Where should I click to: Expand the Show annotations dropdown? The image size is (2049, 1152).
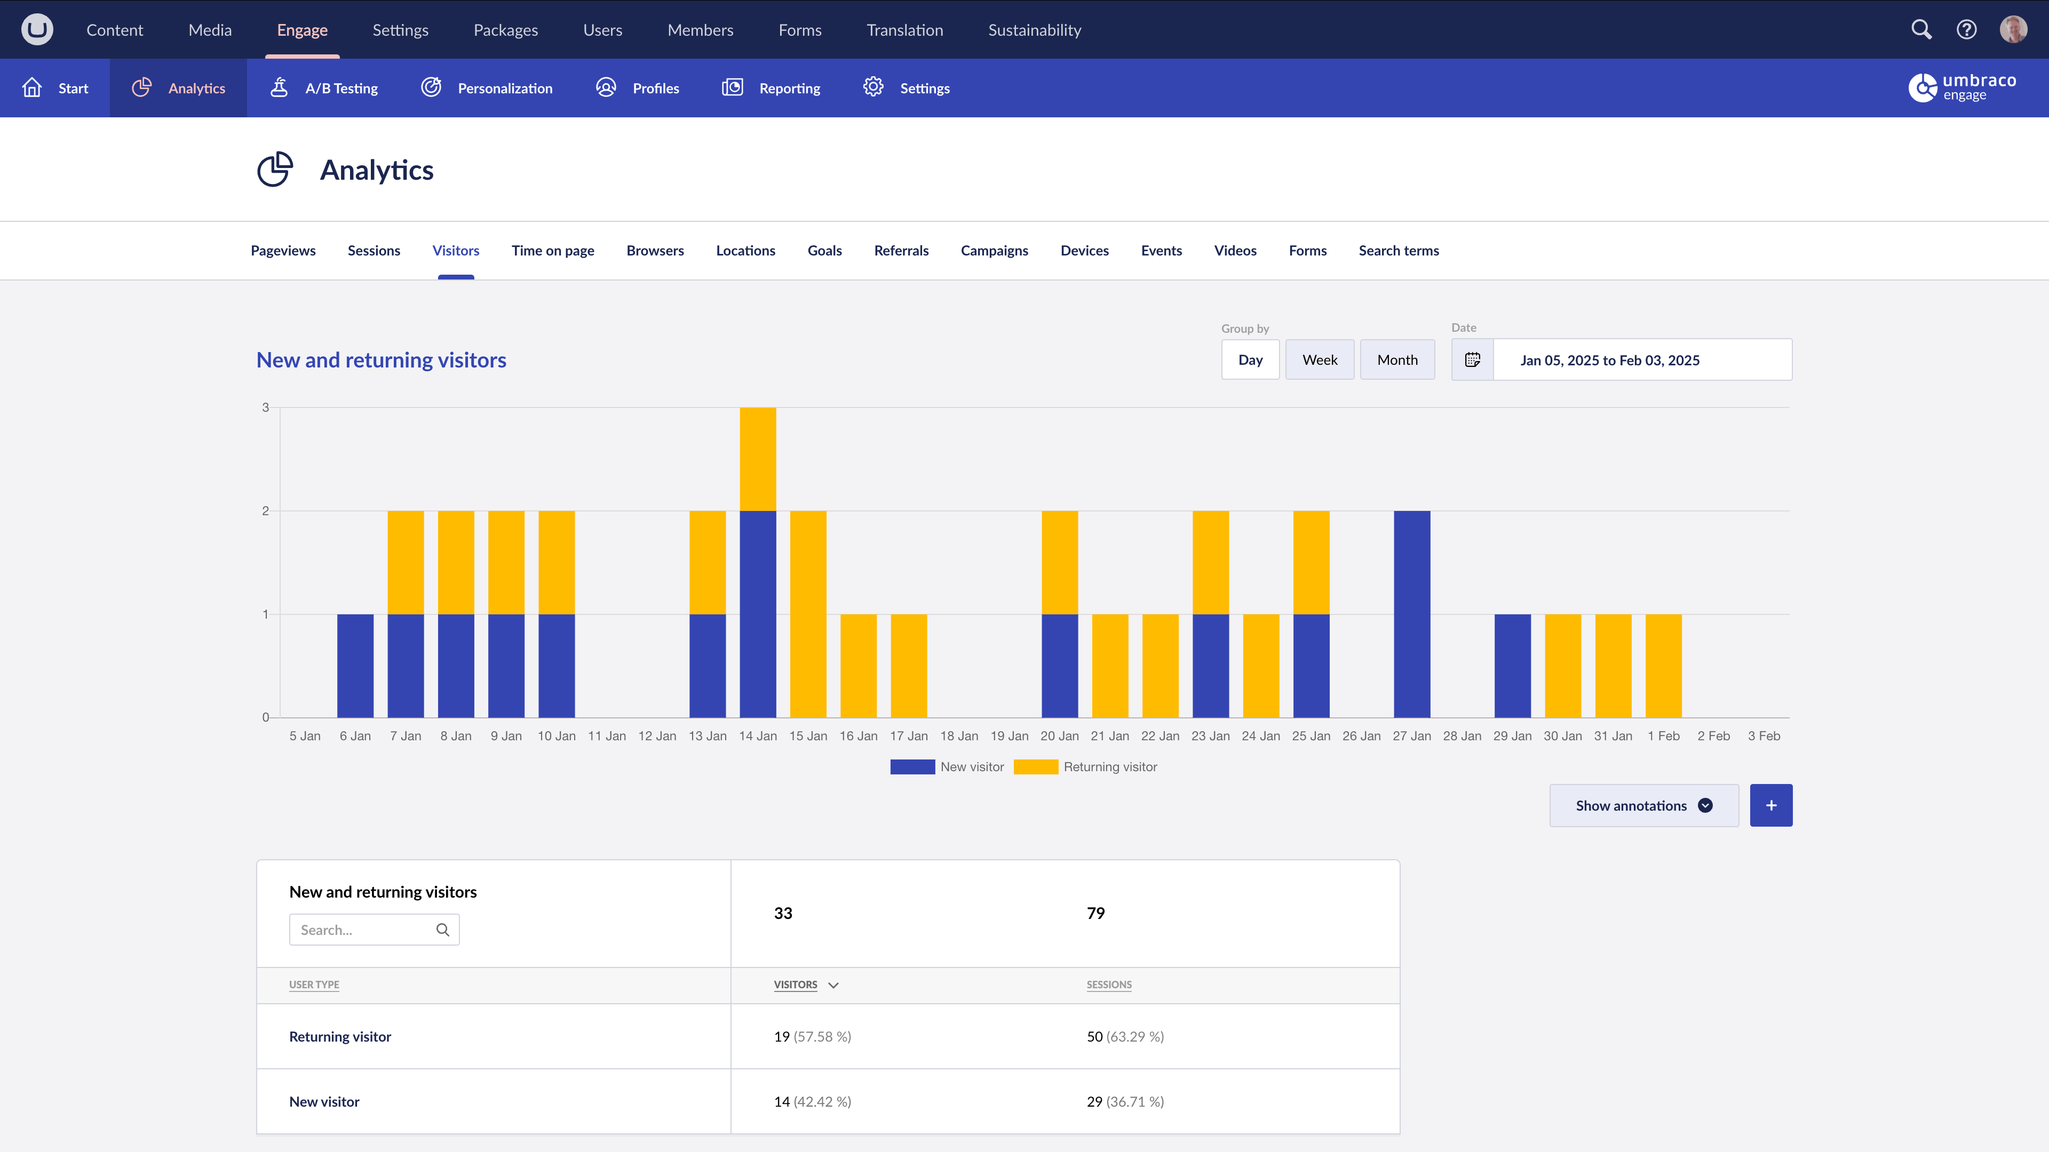coord(1643,805)
